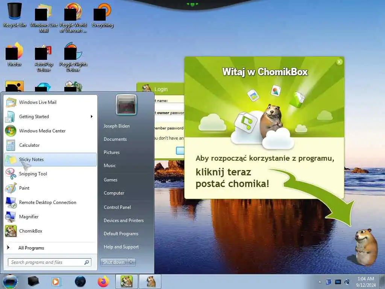Click the hamster icon in Login window title
Screen dimensions: 385x289
(x=146, y=88)
